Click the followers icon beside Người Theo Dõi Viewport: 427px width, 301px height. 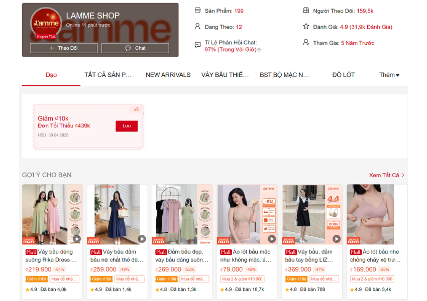[306, 11]
